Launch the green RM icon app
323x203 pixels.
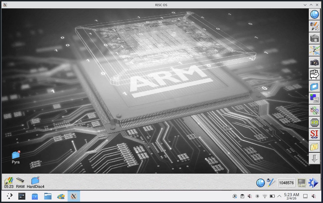[x=314, y=122]
